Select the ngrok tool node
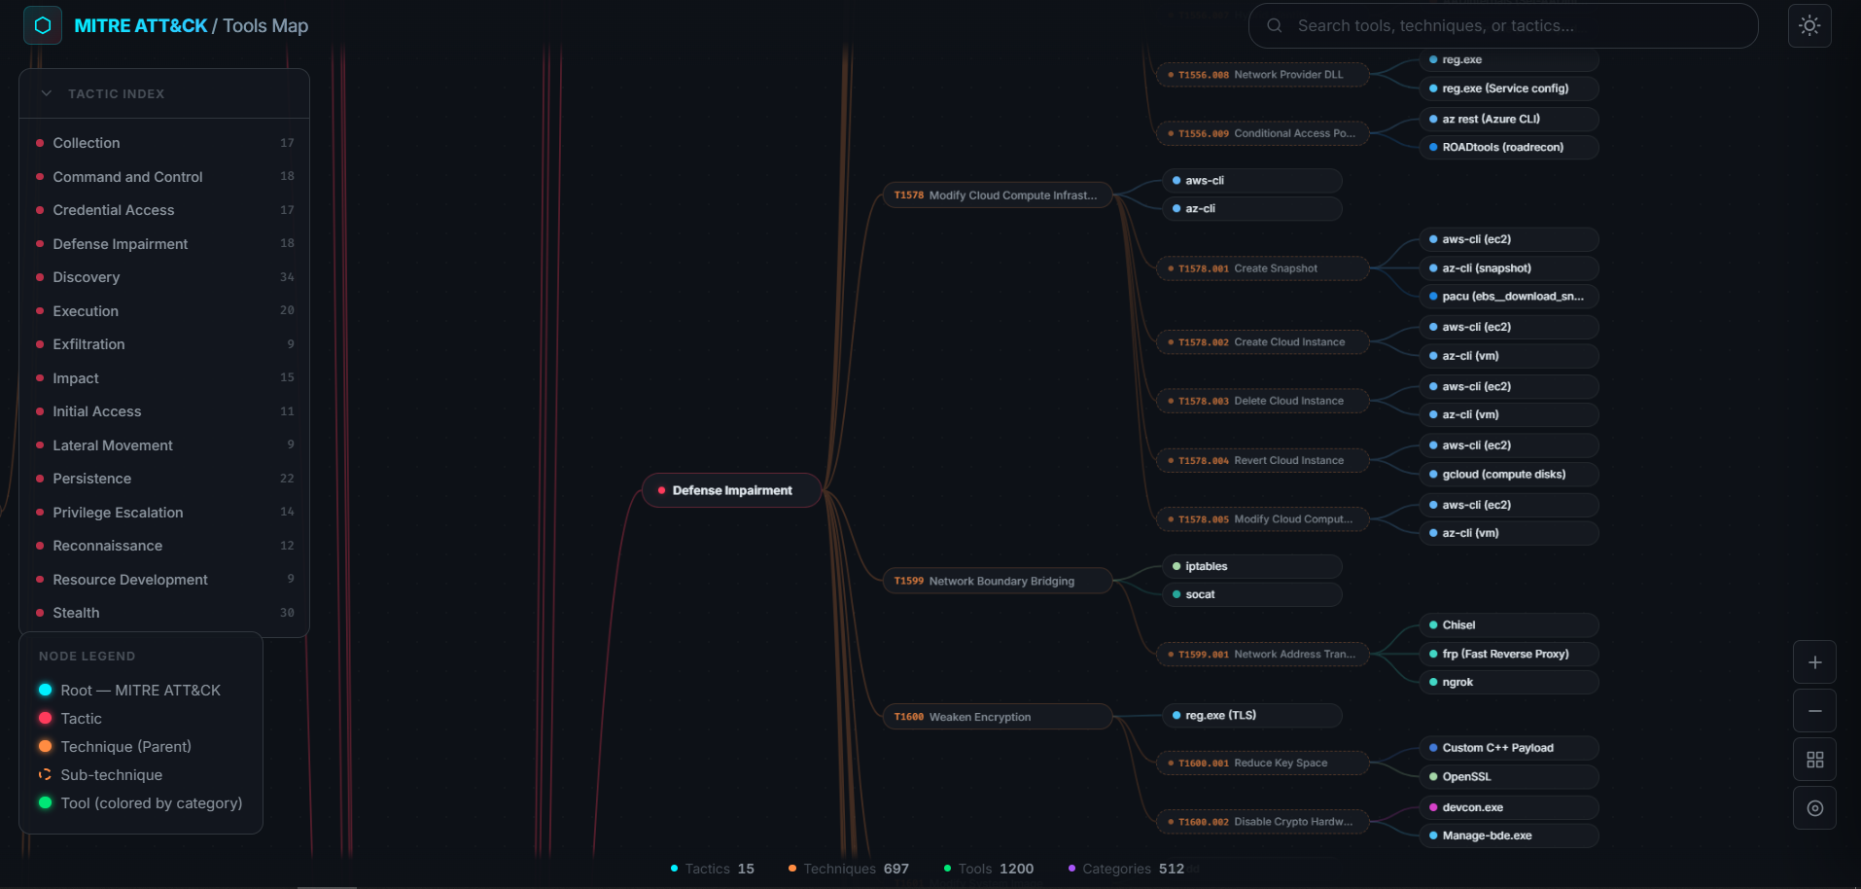The height and width of the screenshot is (889, 1861). (1509, 683)
